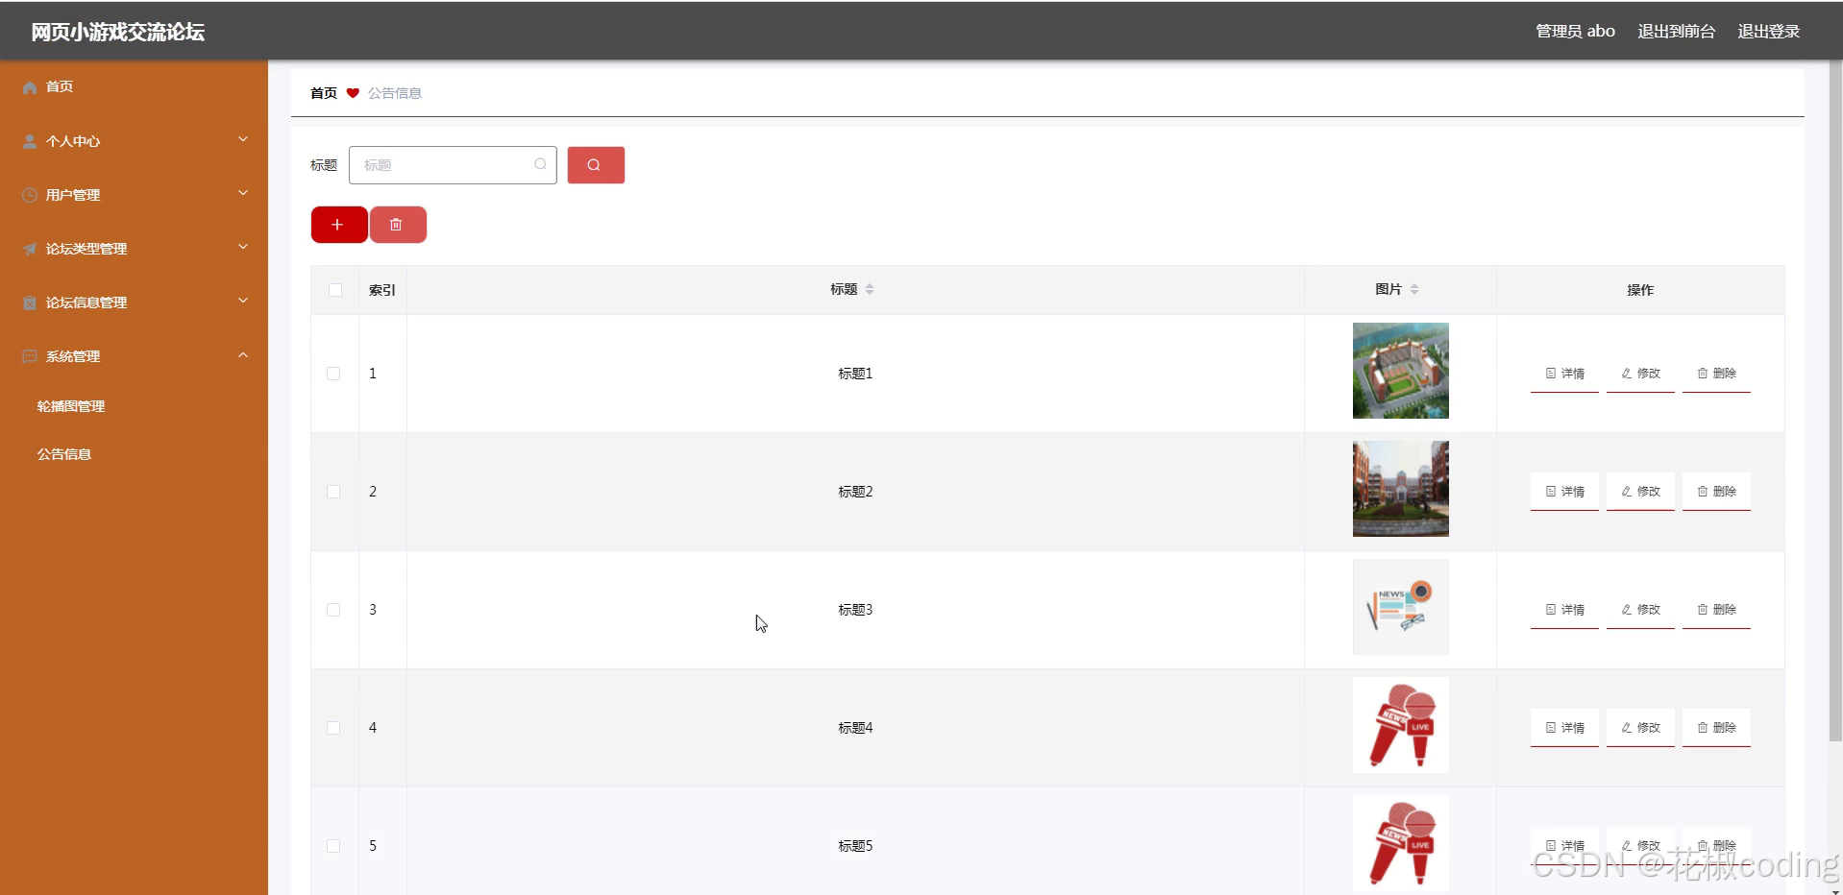1843x895 pixels.
Task: Sort by 图片 column arrows
Action: [1414, 289]
